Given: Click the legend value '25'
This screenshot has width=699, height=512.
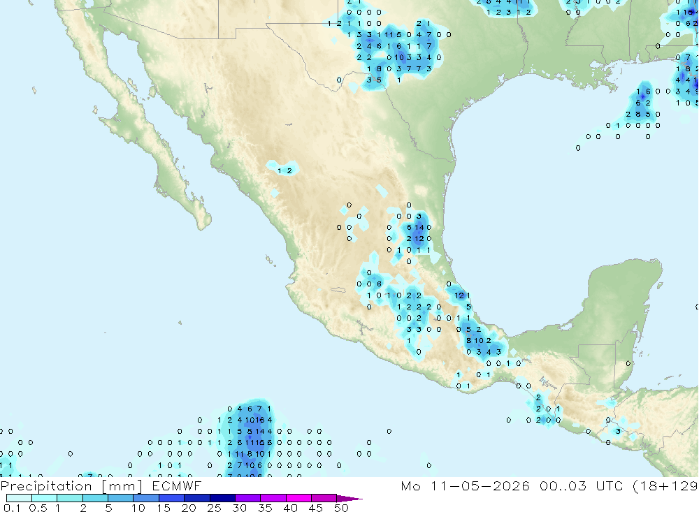Looking at the screenshot, I should pos(214,508).
